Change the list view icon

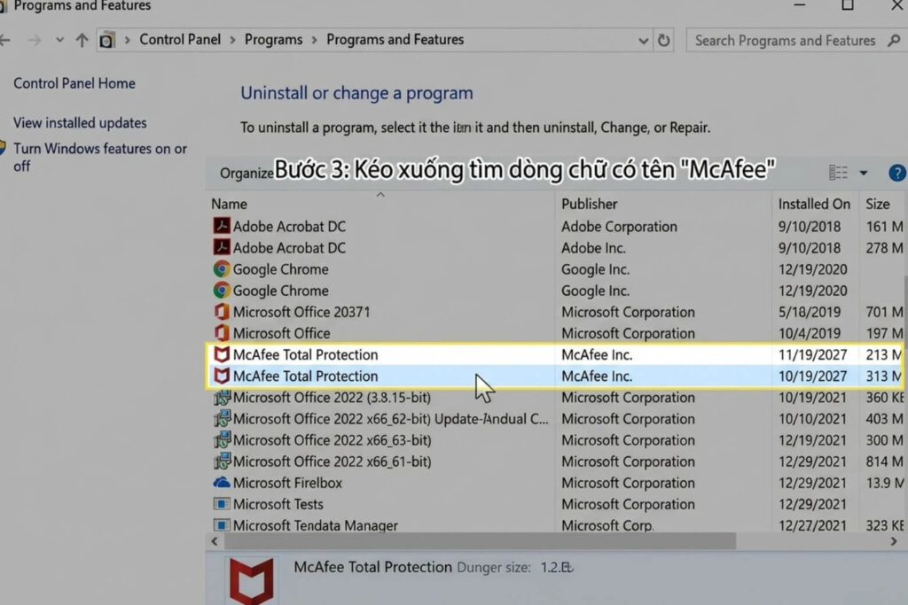(838, 173)
